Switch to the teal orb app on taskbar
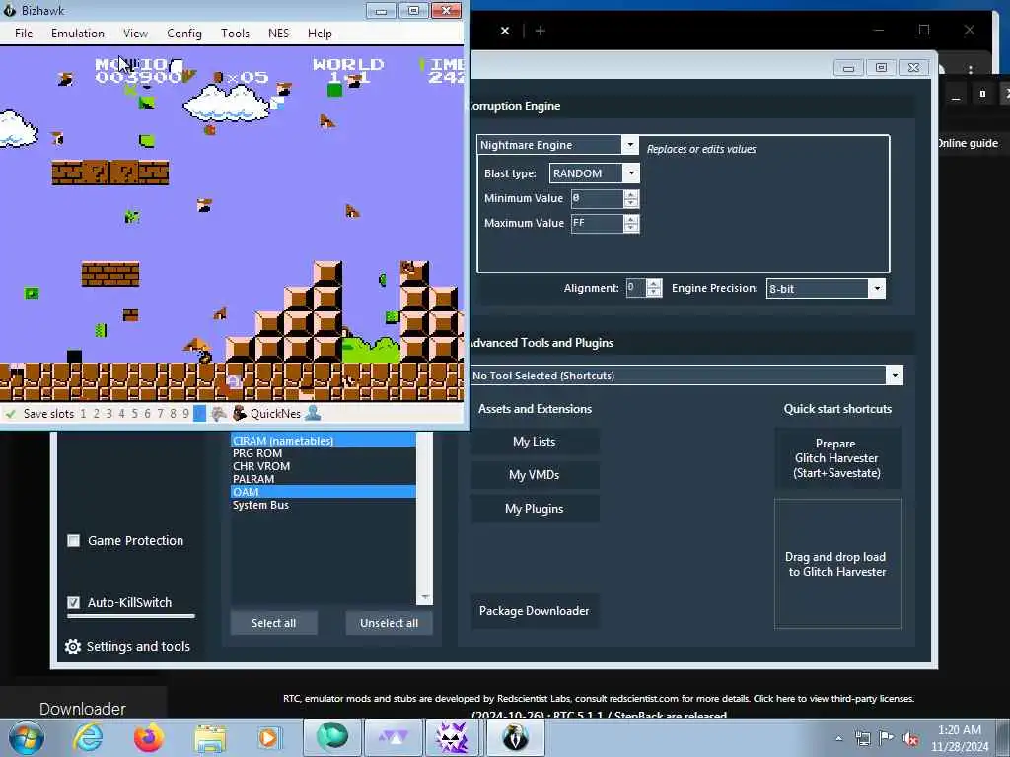This screenshot has height=757, width=1010. 332,737
